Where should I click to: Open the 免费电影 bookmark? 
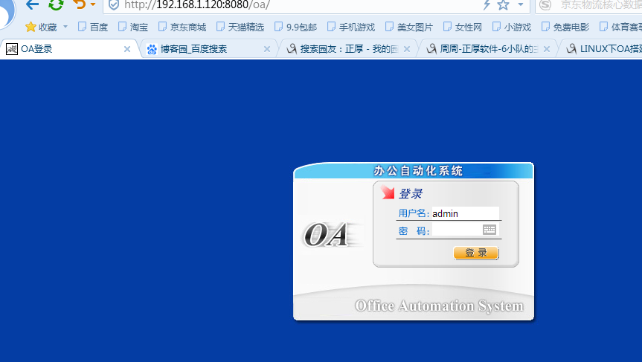pos(565,27)
